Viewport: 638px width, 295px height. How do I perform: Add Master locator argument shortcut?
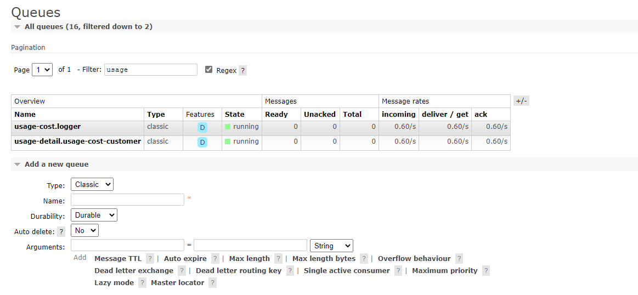pyautogui.click(x=177, y=282)
